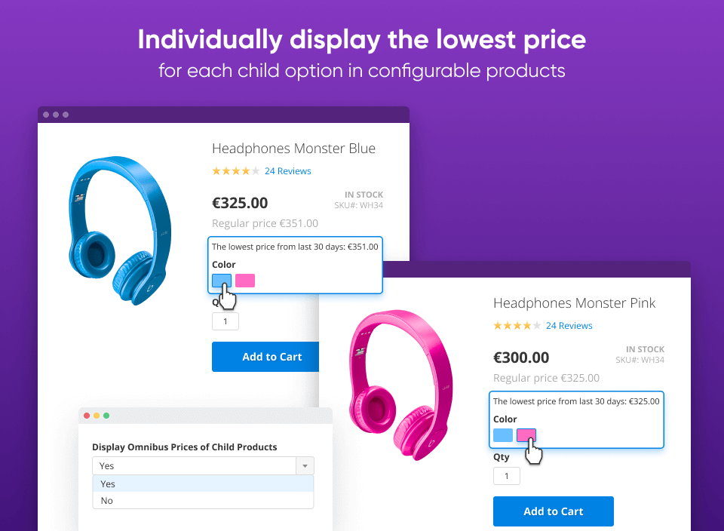Add Headphones Monster Pink to cart
724x531 pixels.
(553, 511)
